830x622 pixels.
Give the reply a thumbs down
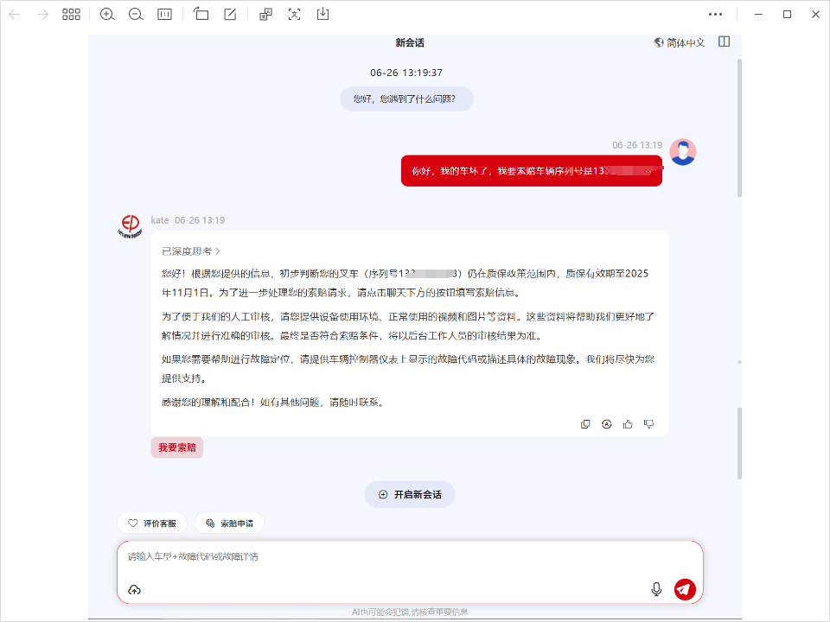tap(648, 424)
